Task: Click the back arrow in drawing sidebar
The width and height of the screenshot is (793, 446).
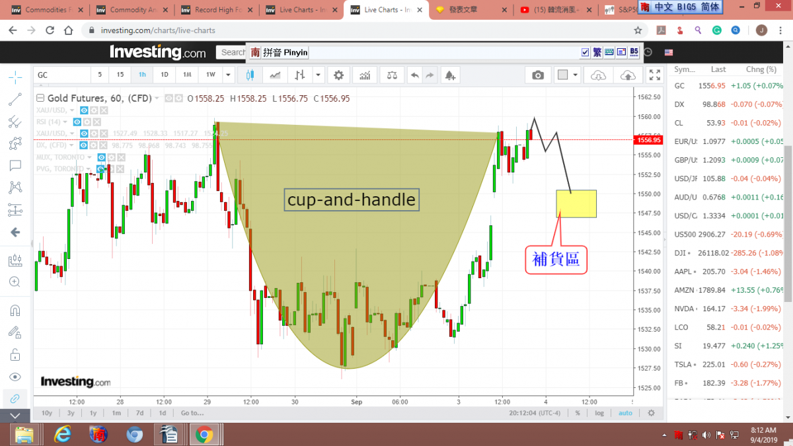Action: [x=15, y=233]
